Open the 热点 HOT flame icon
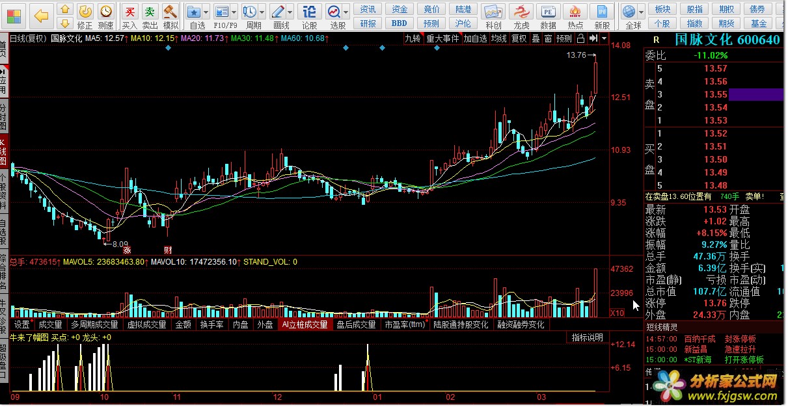 click(x=575, y=12)
